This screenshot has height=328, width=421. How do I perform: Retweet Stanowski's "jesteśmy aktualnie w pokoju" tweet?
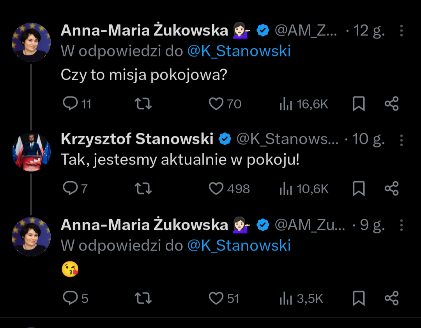click(143, 189)
